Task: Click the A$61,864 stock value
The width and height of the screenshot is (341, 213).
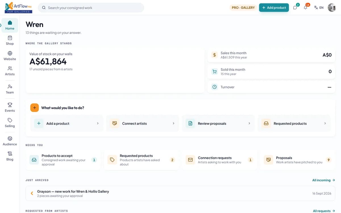Action: click(48, 61)
